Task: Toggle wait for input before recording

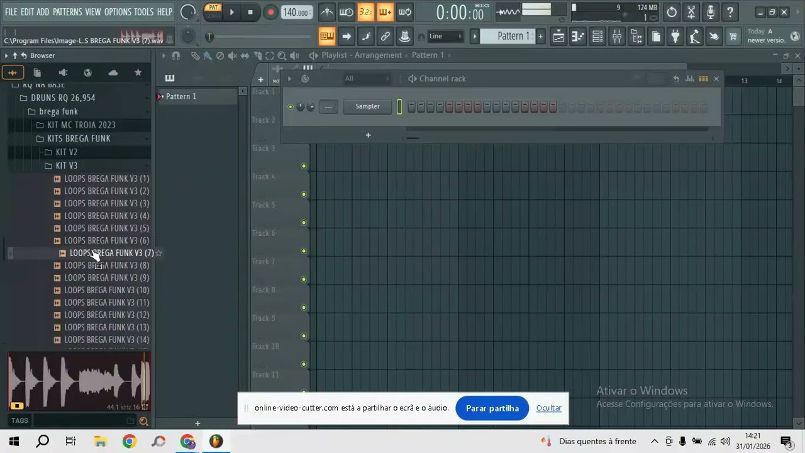Action: pos(347,12)
